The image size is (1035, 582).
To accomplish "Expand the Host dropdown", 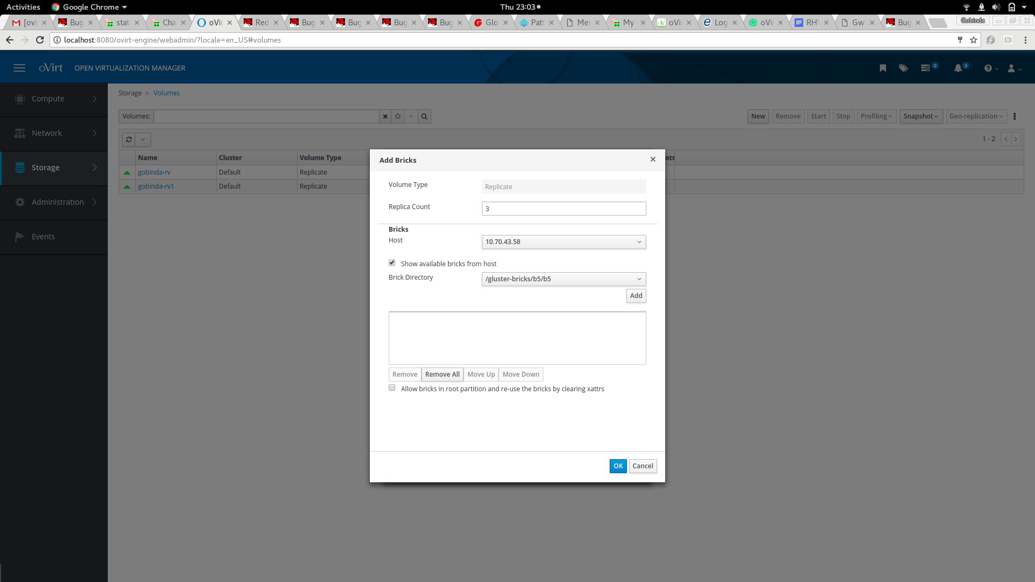I will (x=563, y=242).
